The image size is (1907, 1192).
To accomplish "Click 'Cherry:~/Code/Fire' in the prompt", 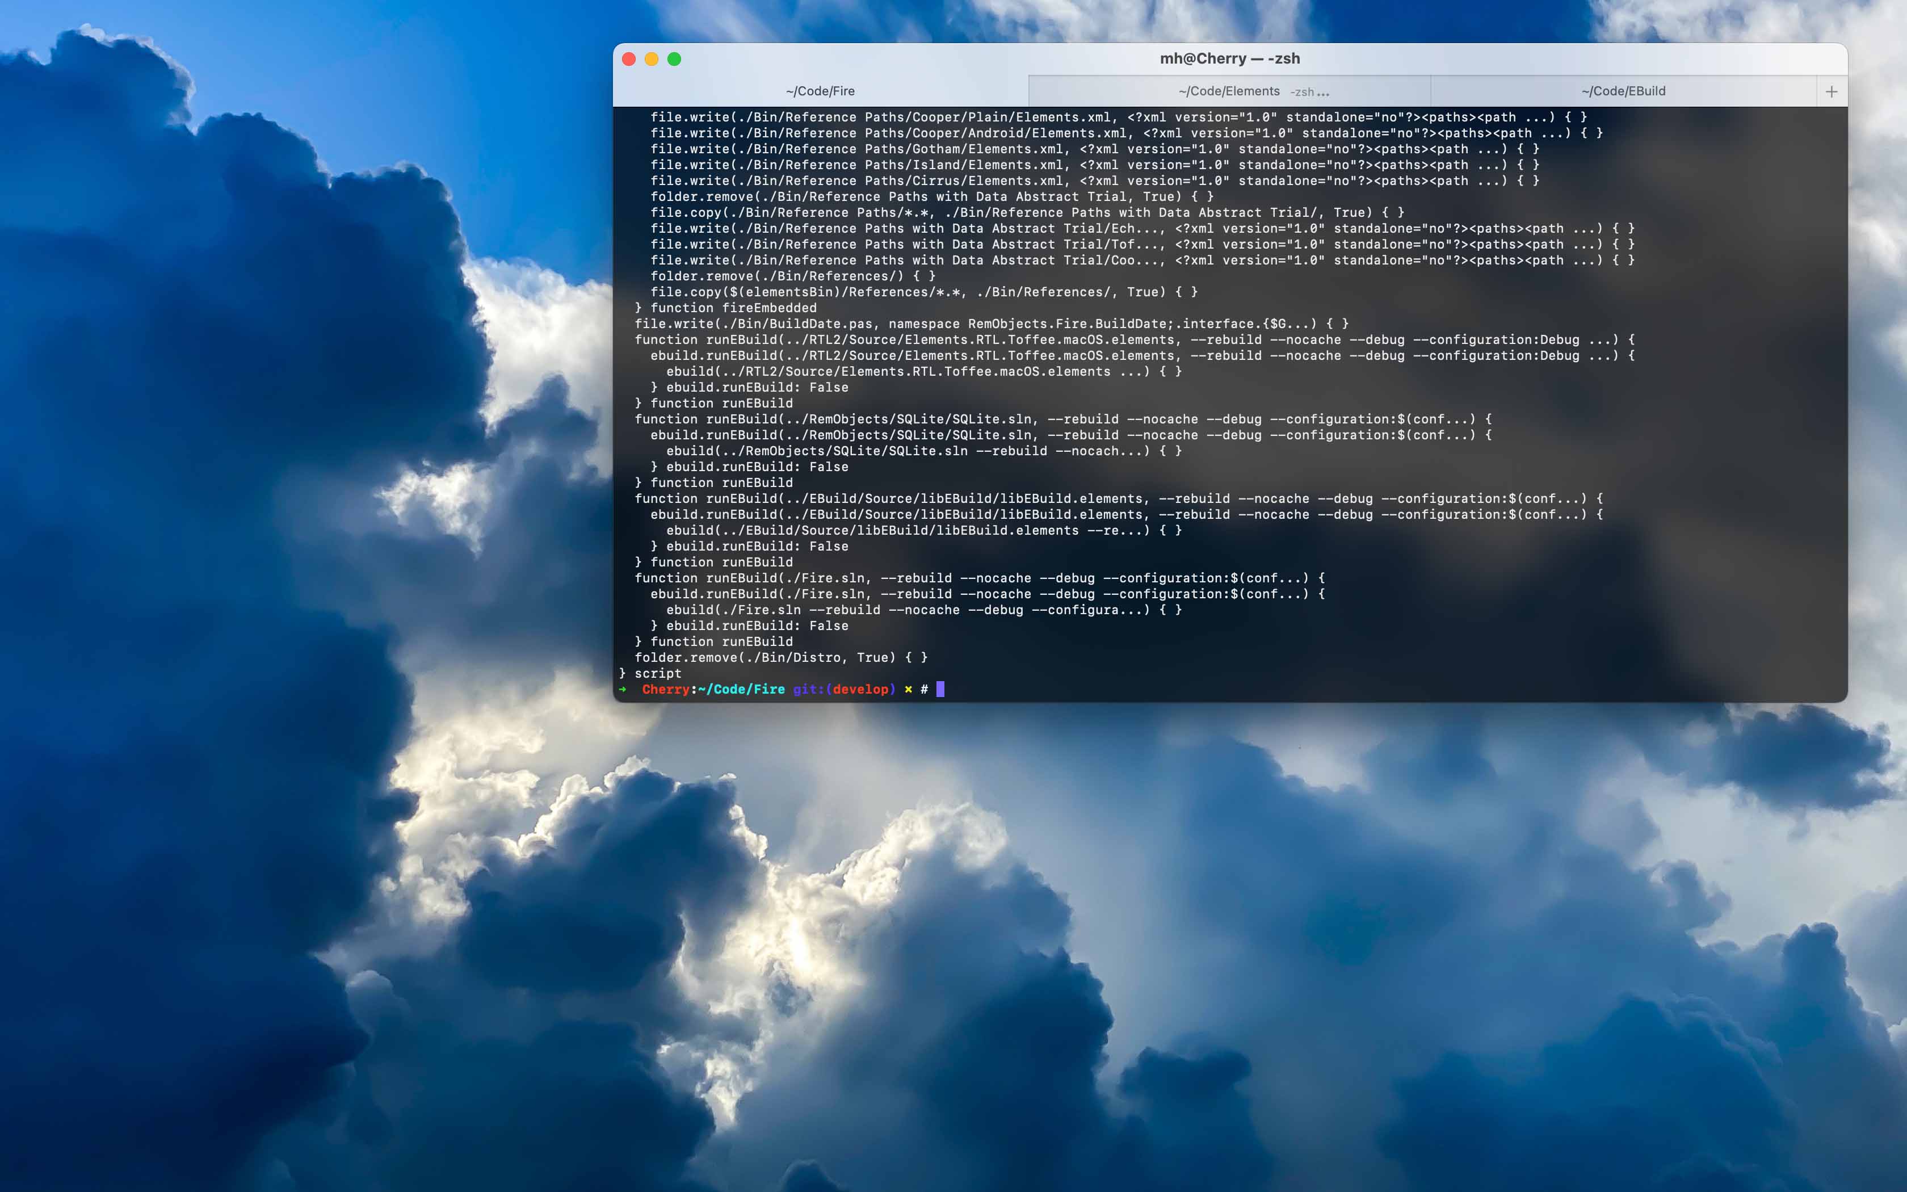I will coord(713,689).
